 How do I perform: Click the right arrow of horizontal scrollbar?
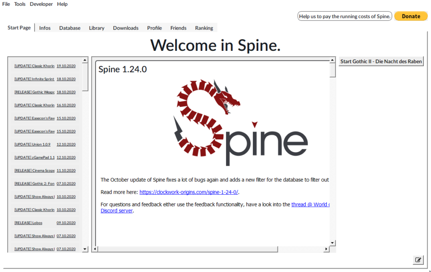click(x=326, y=249)
